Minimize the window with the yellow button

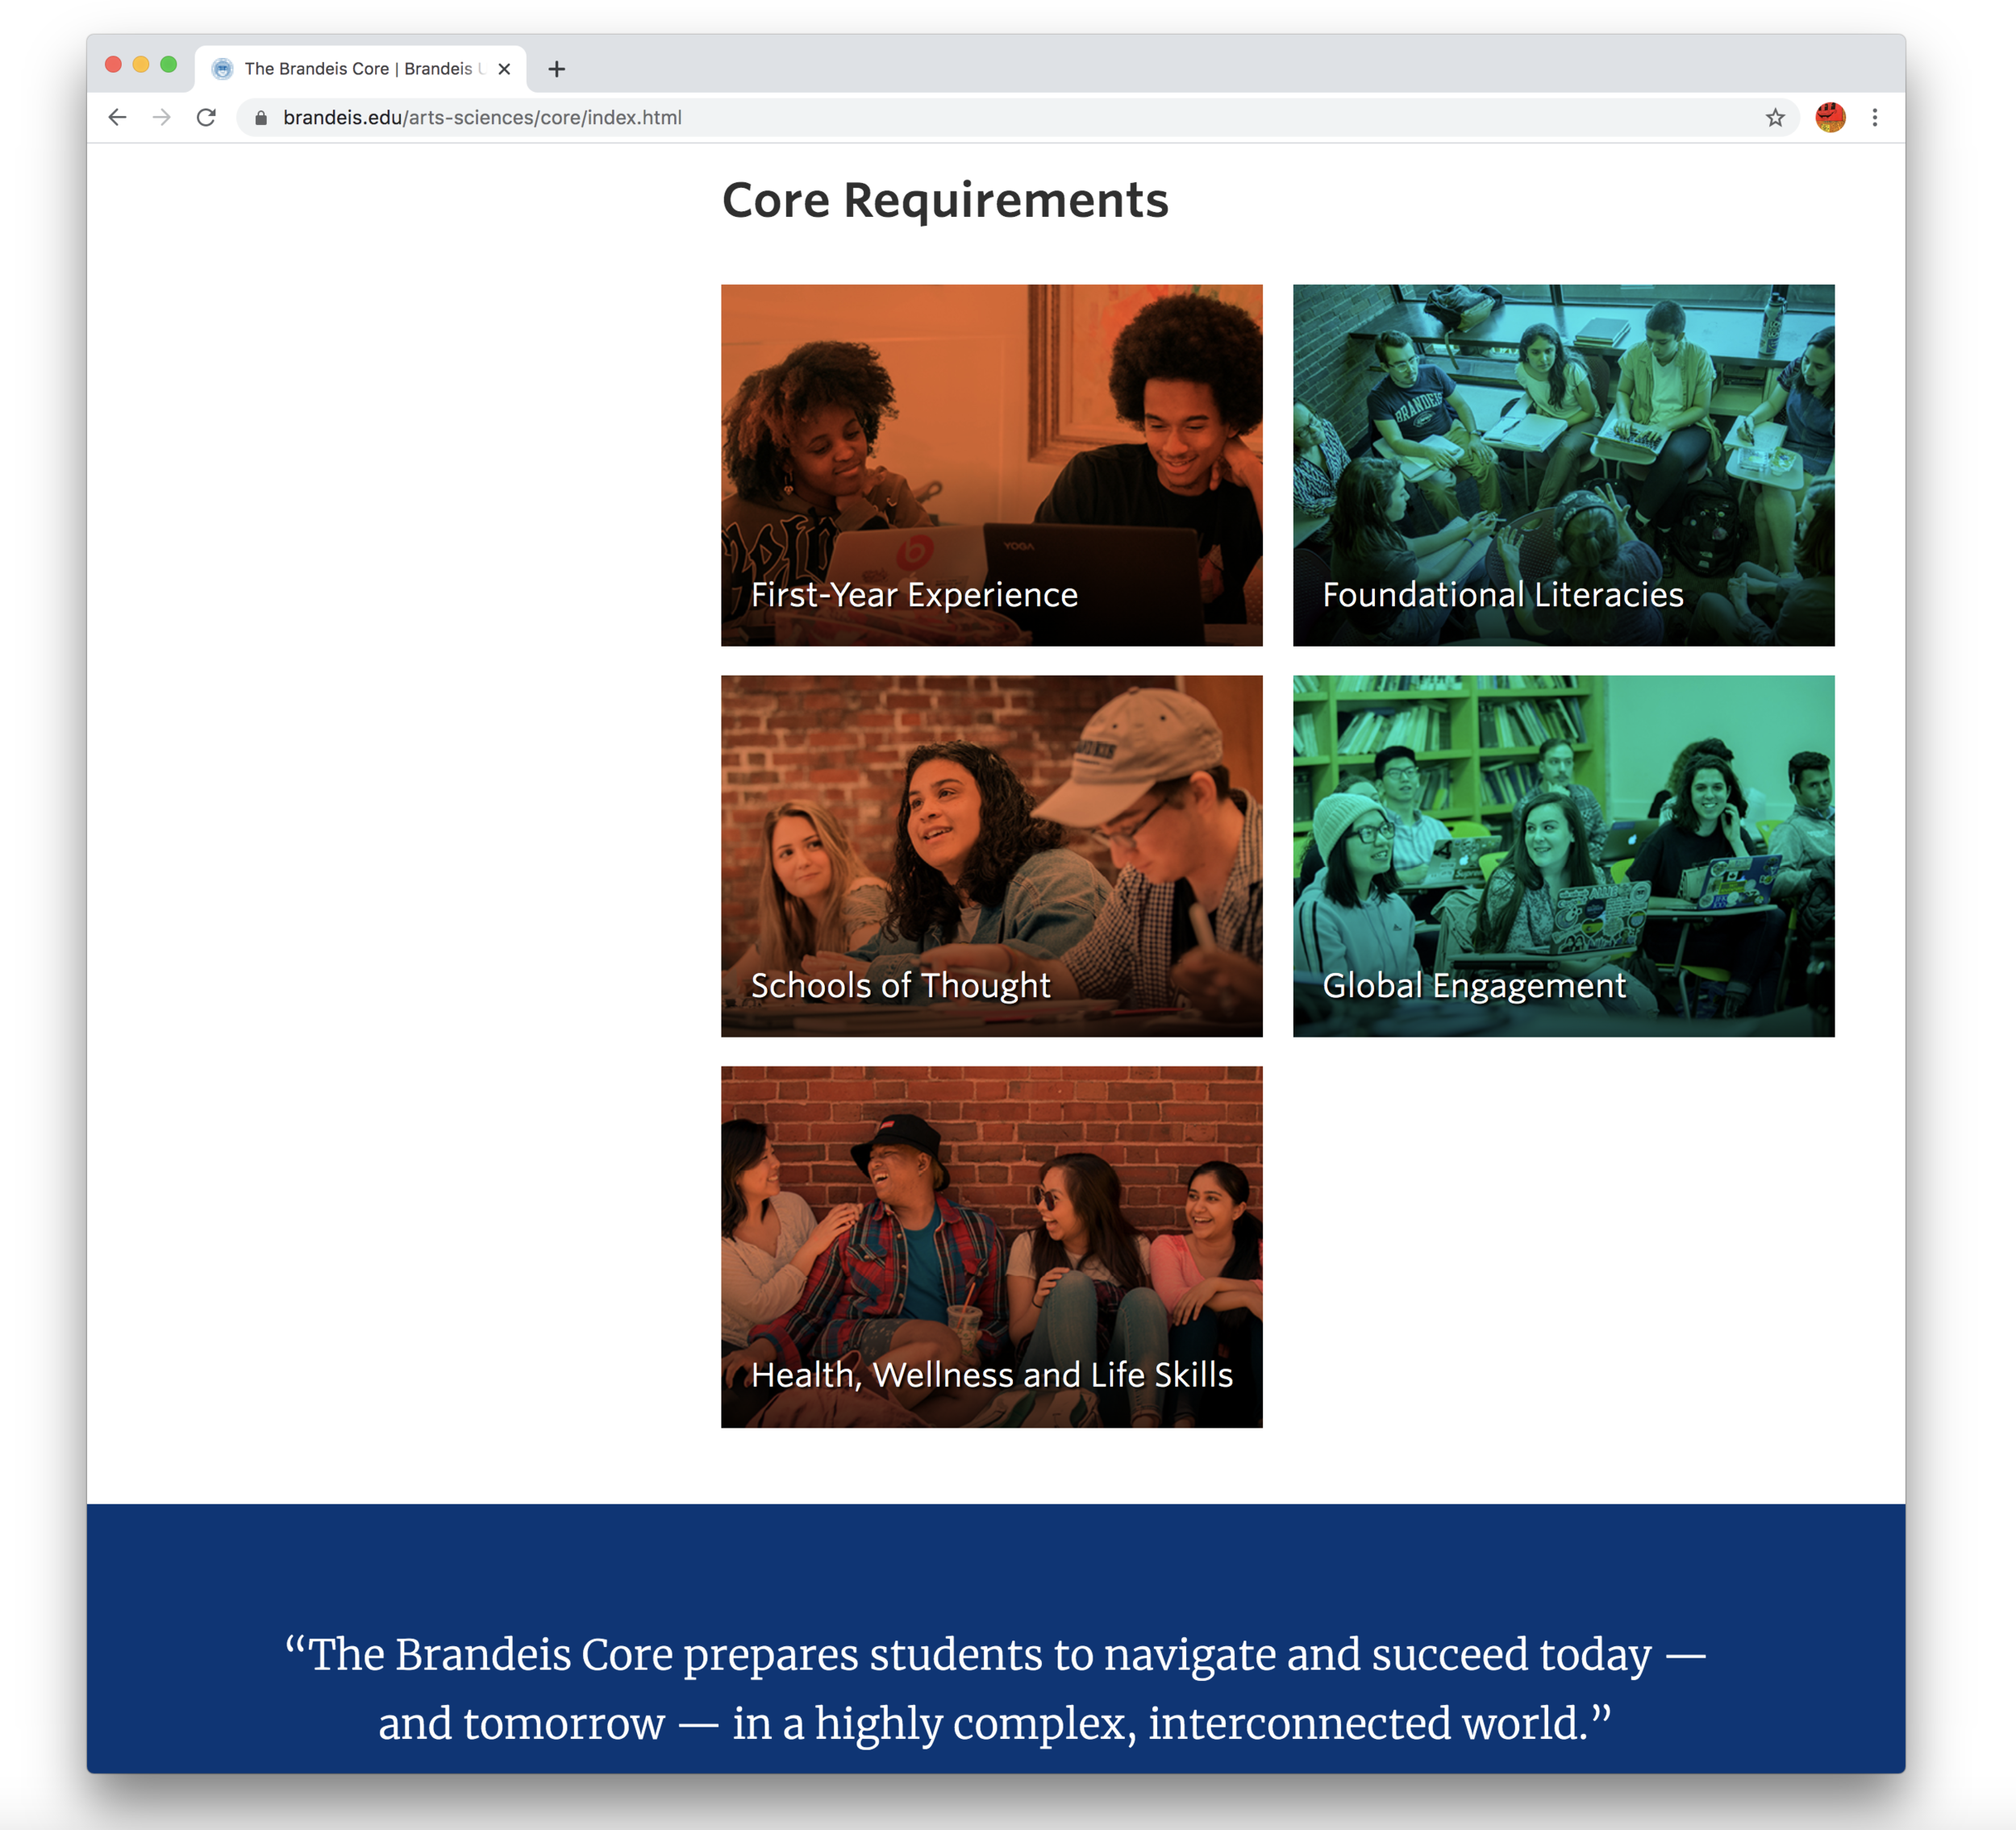[141, 65]
